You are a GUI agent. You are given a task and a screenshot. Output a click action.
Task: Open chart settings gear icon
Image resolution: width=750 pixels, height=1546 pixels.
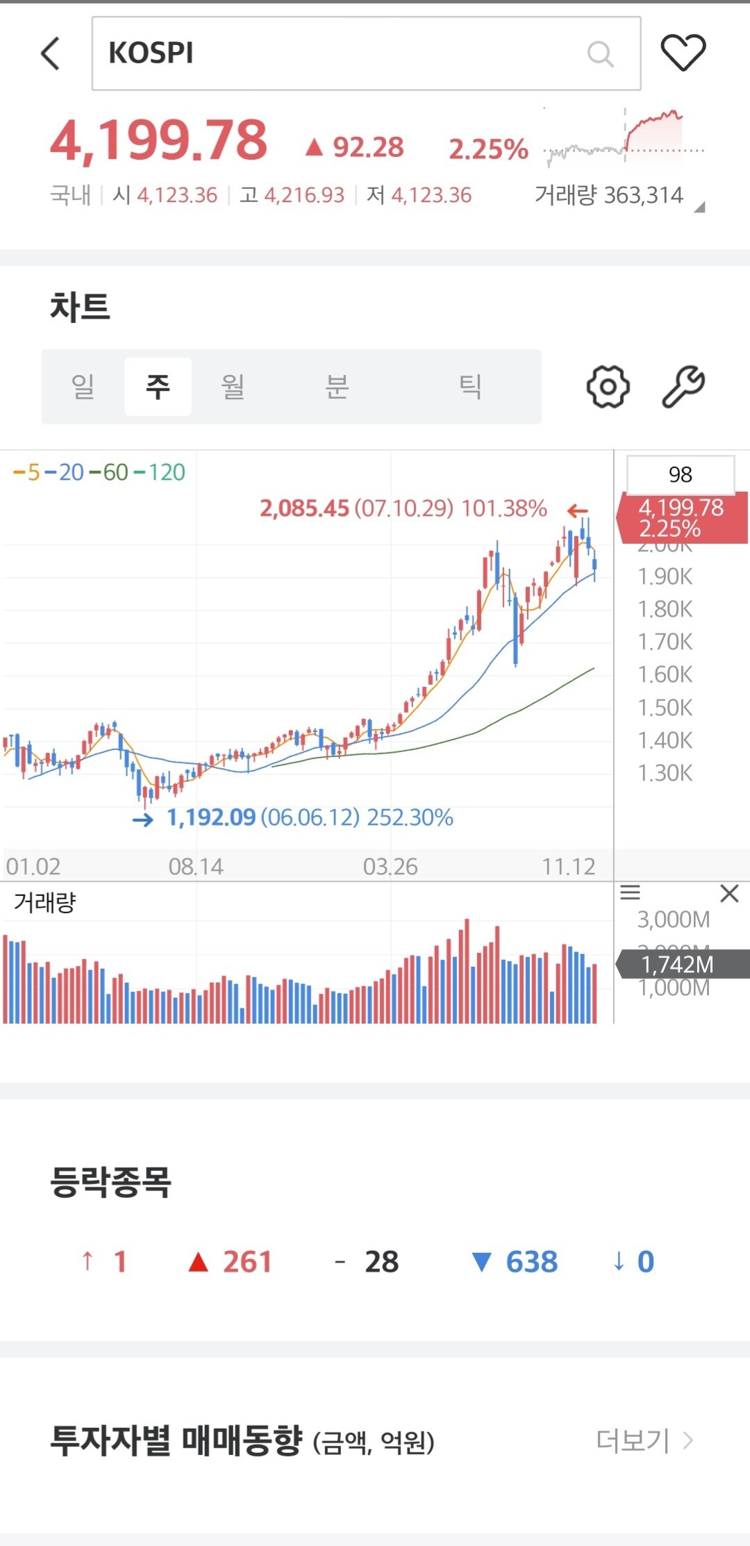pyautogui.click(x=608, y=387)
